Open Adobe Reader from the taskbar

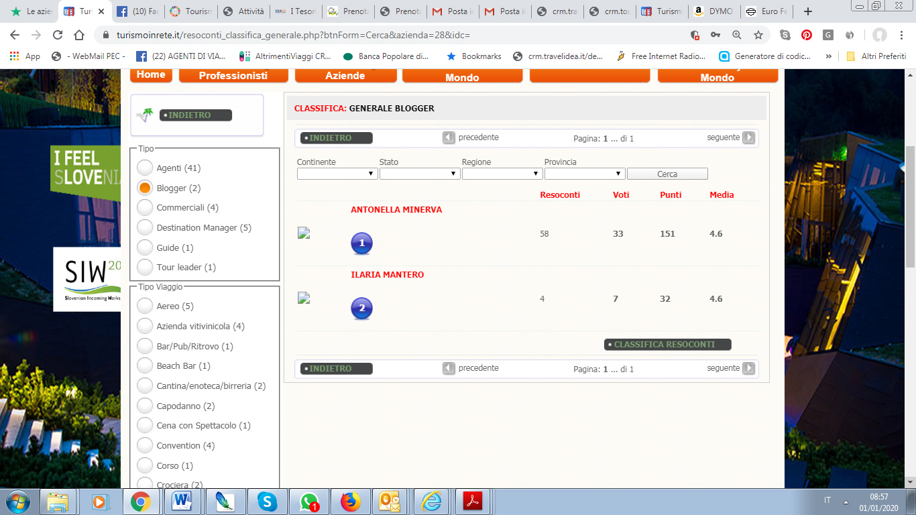(x=473, y=502)
